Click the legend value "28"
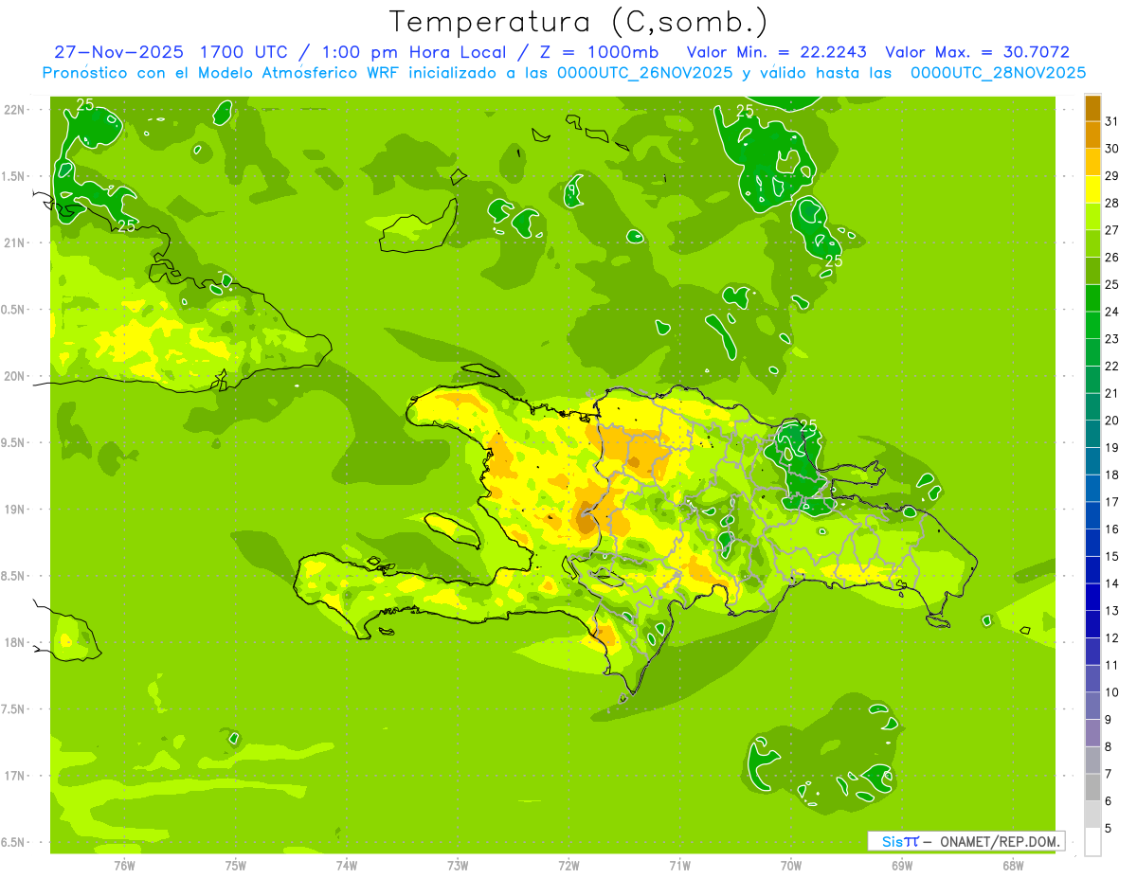 pyautogui.click(x=1111, y=203)
